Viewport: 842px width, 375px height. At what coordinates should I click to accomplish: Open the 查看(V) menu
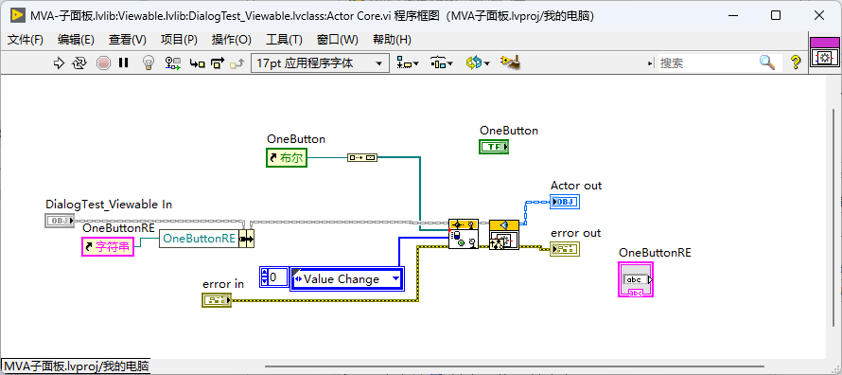[x=128, y=39]
